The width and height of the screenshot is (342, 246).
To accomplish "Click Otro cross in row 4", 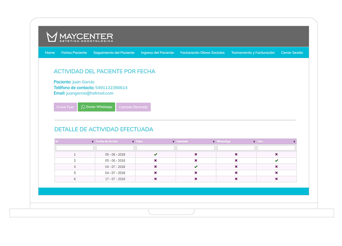I will point(276,167).
